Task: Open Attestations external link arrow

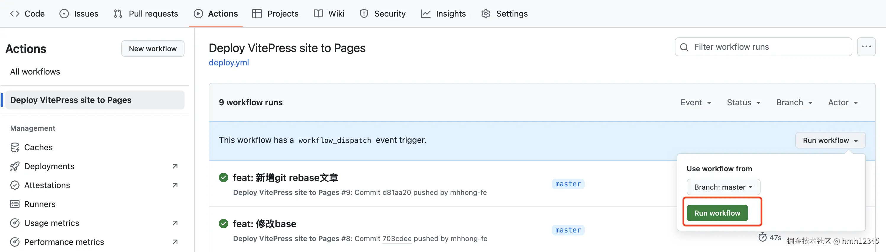Action: 175,185
